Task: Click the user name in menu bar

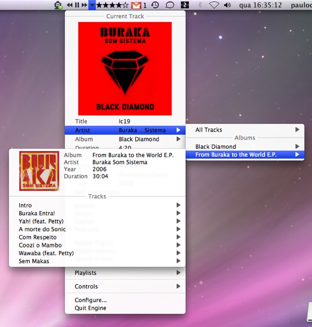Action: pos(302,5)
